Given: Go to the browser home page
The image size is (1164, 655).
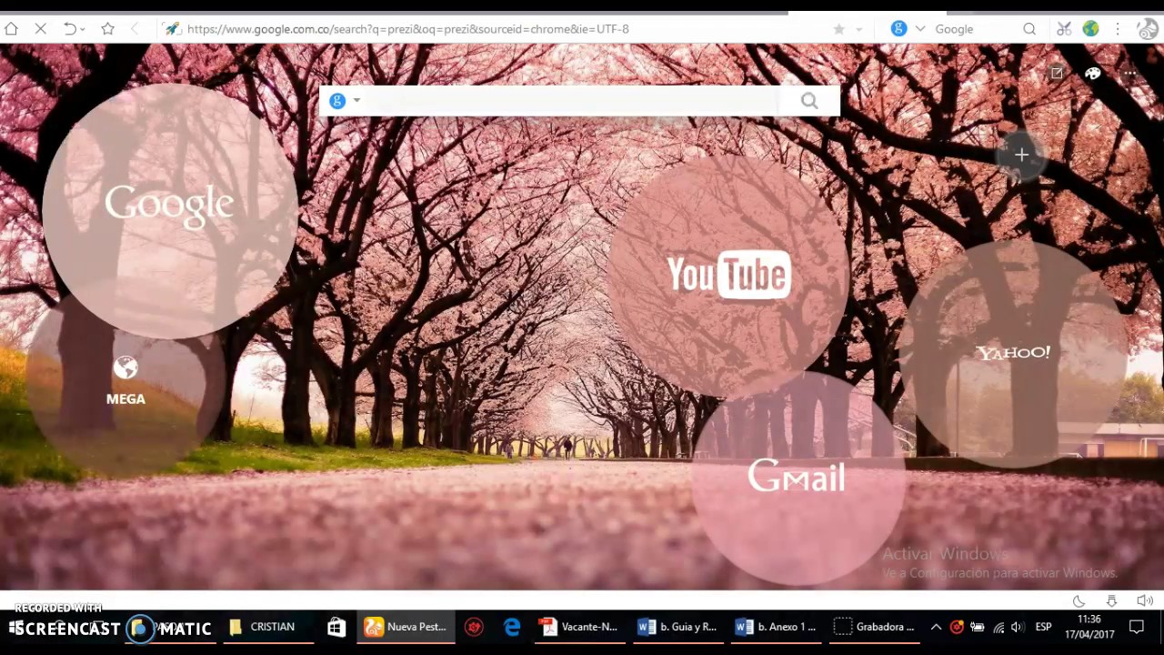Looking at the screenshot, I should tap(11, 29).
